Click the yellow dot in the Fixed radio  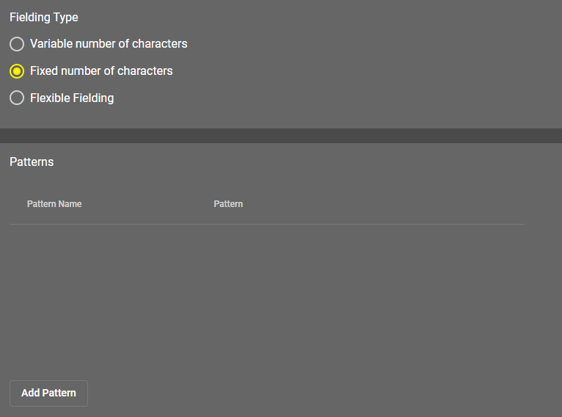tap(17, 71)
